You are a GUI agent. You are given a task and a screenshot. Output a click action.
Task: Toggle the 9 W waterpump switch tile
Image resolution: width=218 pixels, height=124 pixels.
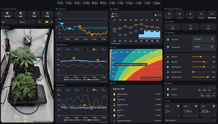click(x=47, y=15)
